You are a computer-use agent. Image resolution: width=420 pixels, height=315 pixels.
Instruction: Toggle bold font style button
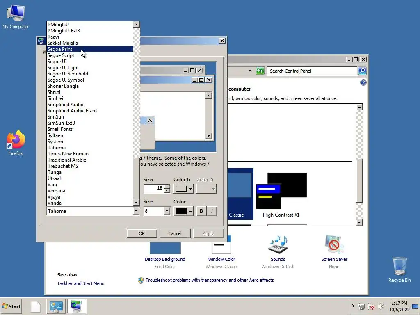[201, 211]
